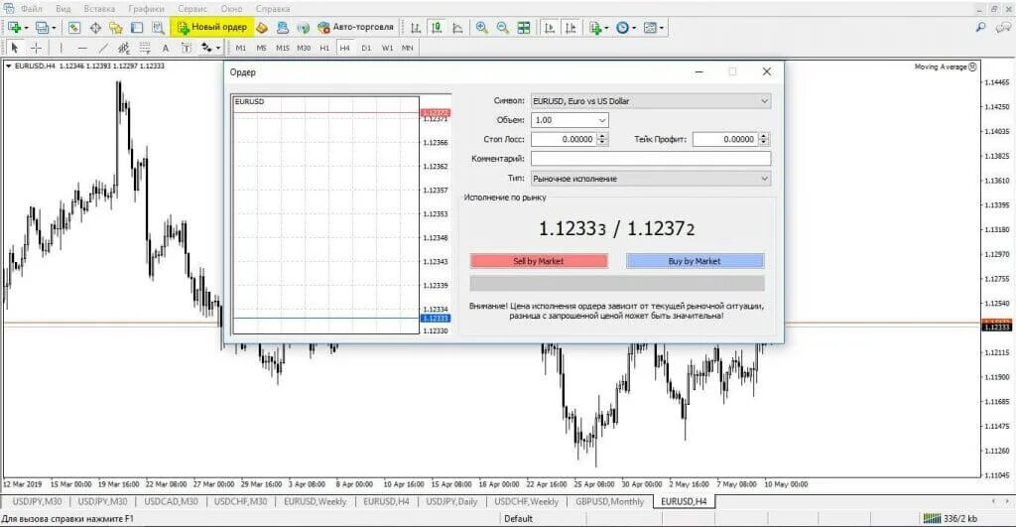Open the Data Window crosshair-circle icon
Image resolution: width=1016 pixels, height=527 pixels.
(95, 27)
